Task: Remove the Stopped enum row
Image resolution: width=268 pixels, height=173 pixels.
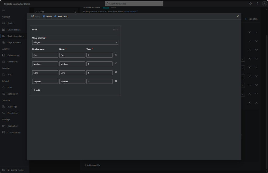Action: coord(116,81)
